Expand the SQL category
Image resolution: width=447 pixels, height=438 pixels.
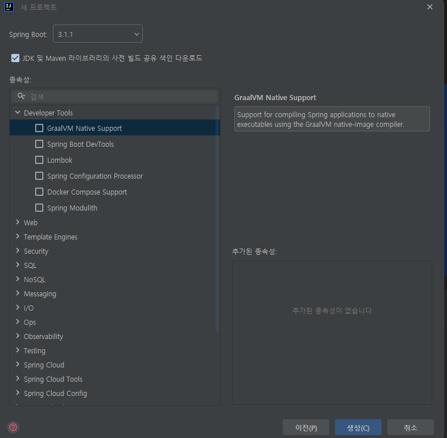18,265
